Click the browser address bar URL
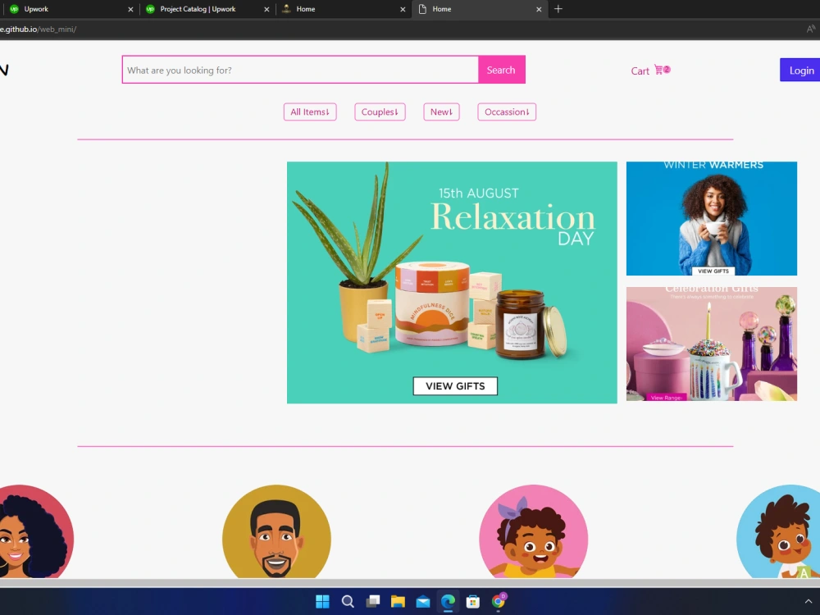This screenshot has width=820, height=615. 39,30
